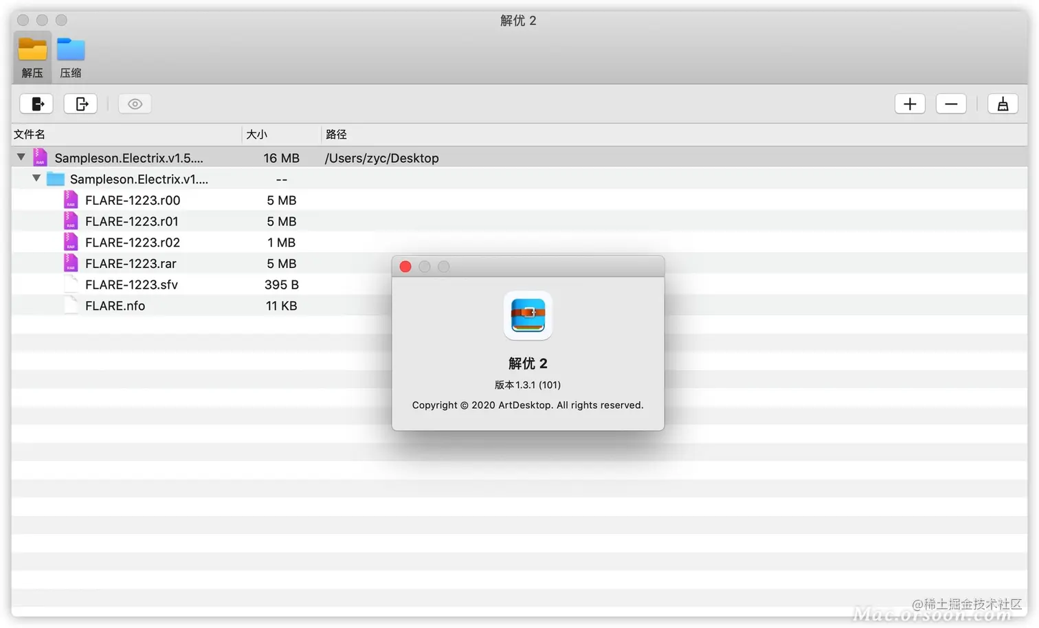This screenshot has height=628, width=1039.
Task: Close the main 解优 2 window
Action: 23,20
